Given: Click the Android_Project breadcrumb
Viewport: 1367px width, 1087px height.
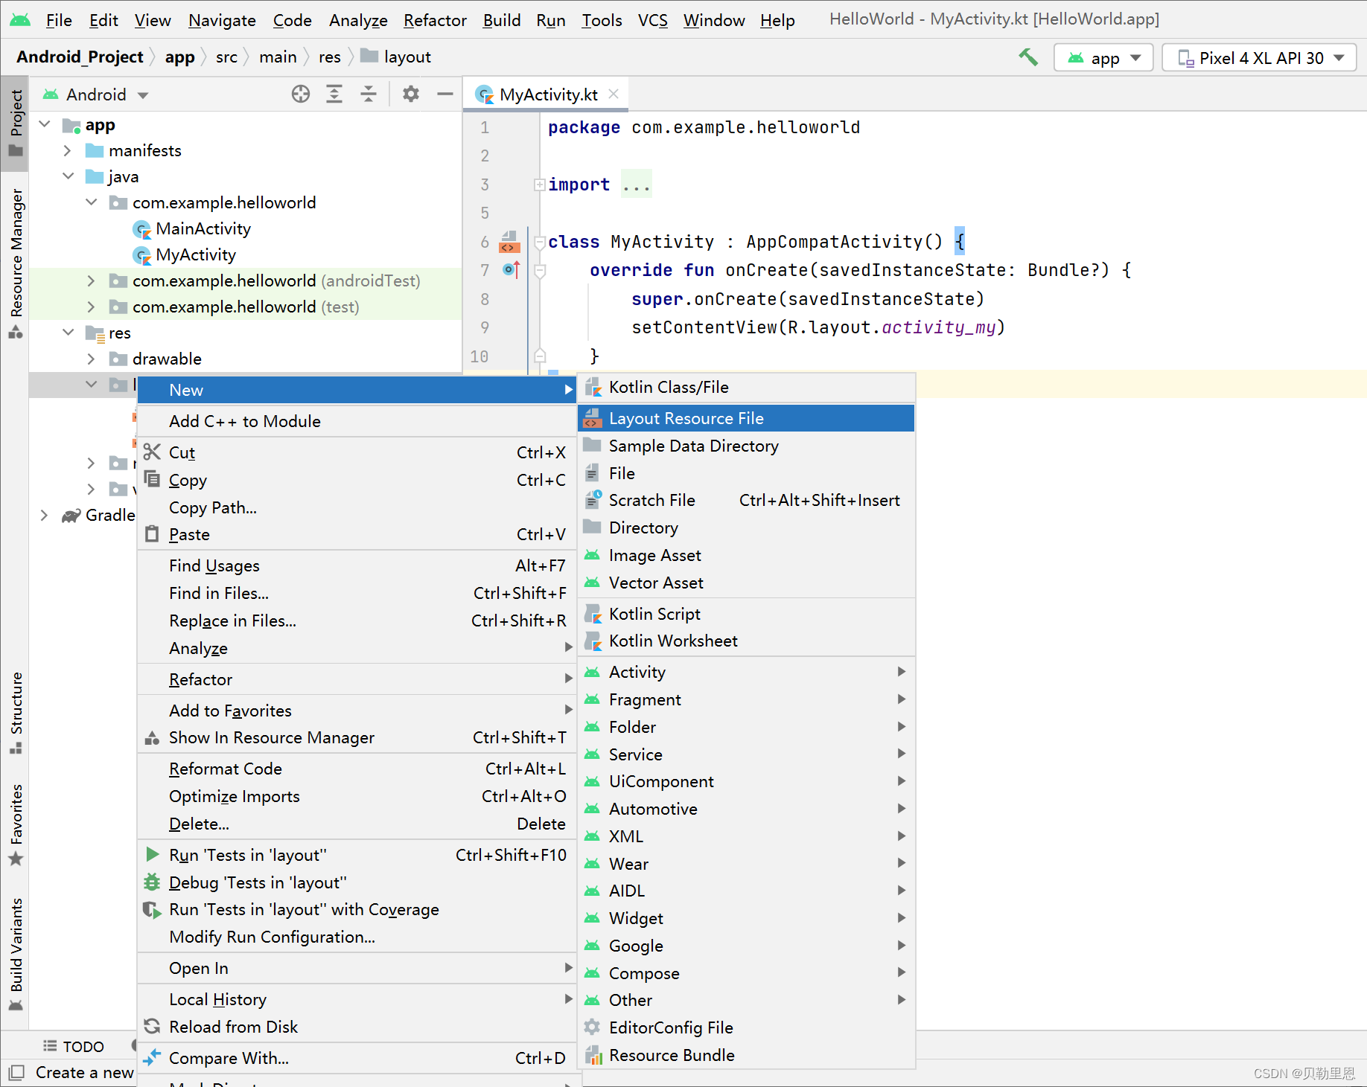Looking at the screenshot, I should click(x=80, y=57).
